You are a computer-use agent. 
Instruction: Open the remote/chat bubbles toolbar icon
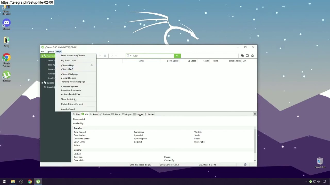coord(242,56)
